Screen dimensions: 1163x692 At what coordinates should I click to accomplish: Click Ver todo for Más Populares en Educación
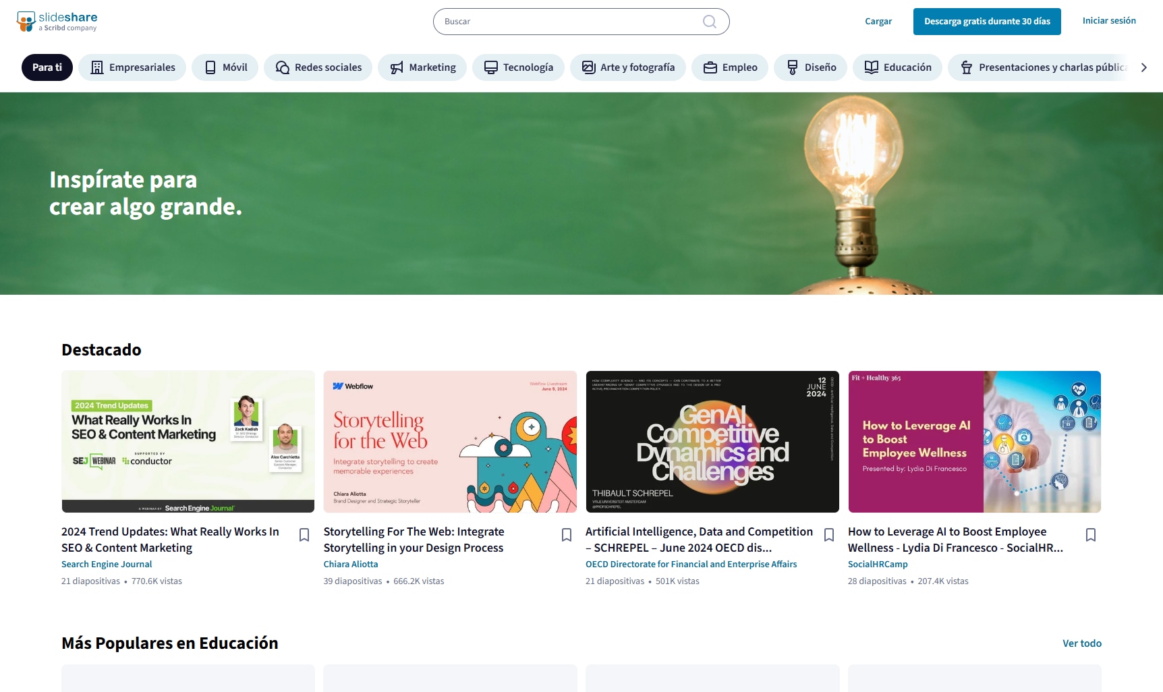point(1082,643)
